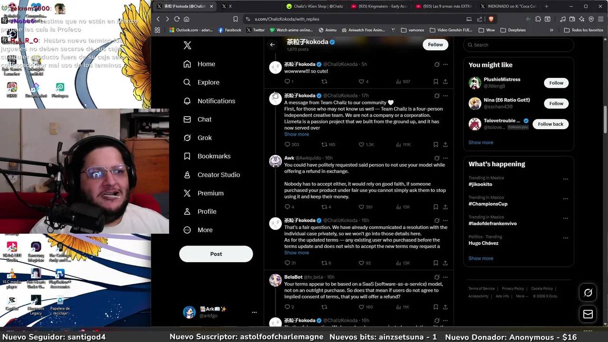Follow PlushieMistress in You might like

[x=556, y=83]
